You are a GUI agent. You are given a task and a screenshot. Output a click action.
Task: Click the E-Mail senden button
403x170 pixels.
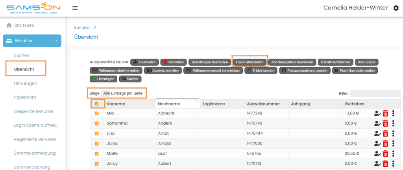[x=261, y=70]
